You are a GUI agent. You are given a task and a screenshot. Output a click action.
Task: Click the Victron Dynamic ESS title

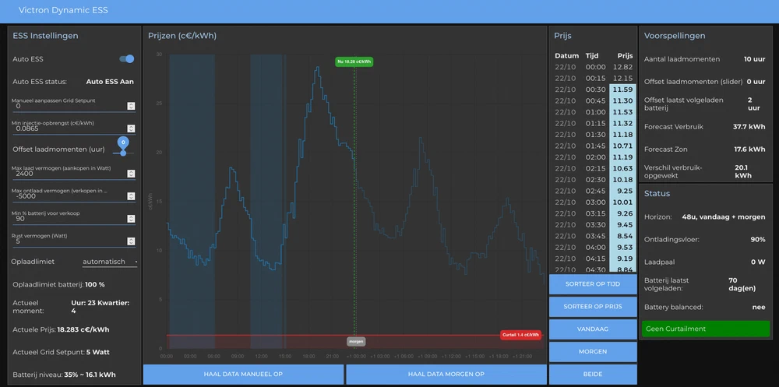coord(63,10)
